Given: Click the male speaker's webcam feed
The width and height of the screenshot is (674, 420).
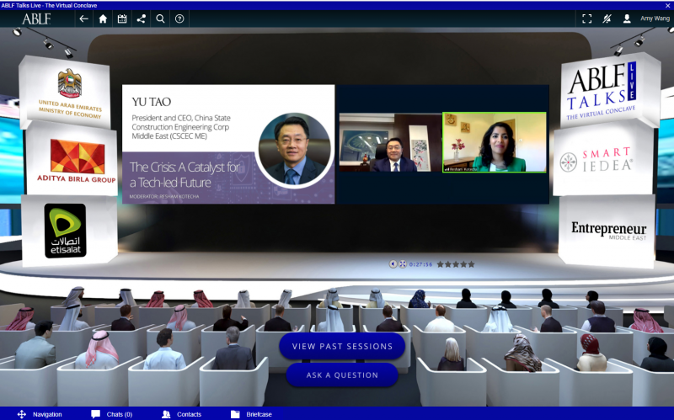Looking at the screenshot, I should coord(391,142).
